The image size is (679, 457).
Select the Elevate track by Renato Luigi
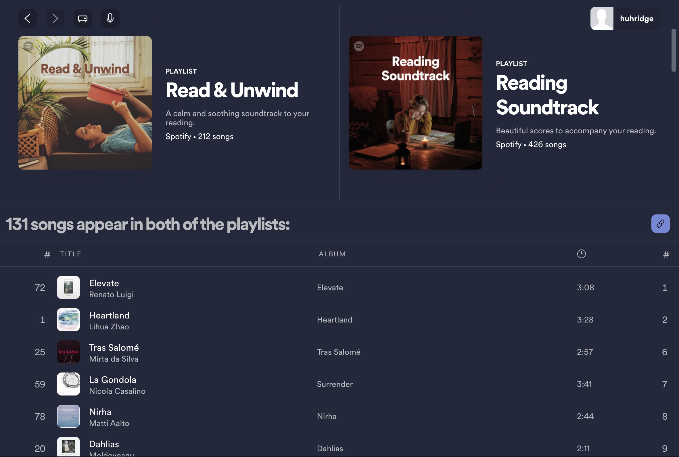click(104, 283)
